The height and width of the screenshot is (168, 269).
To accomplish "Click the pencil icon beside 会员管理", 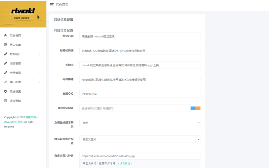I will 5,73.
